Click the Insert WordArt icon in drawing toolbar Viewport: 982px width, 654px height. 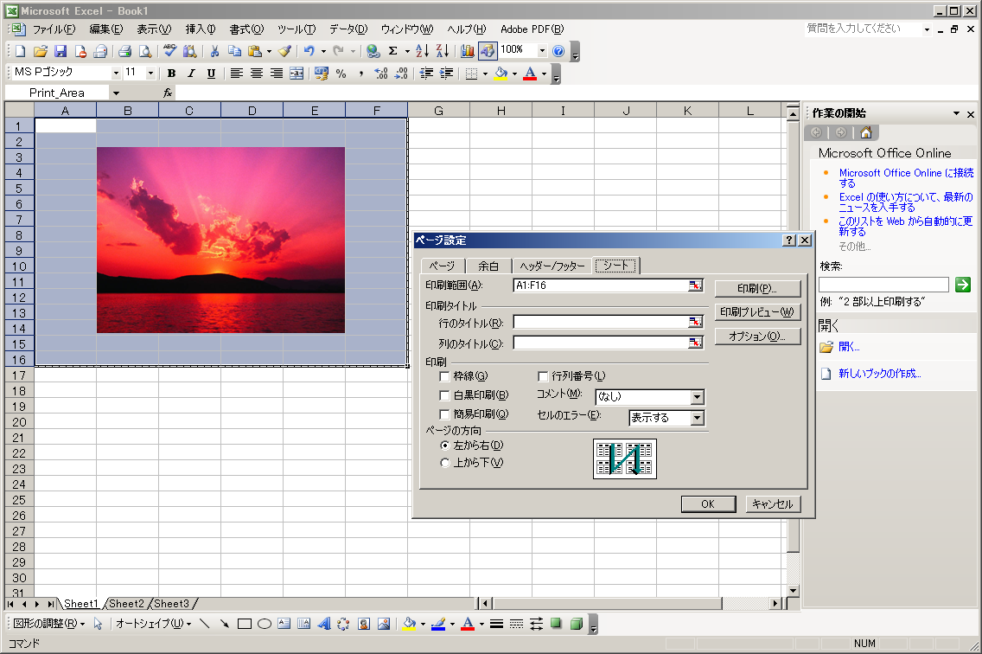324,623
